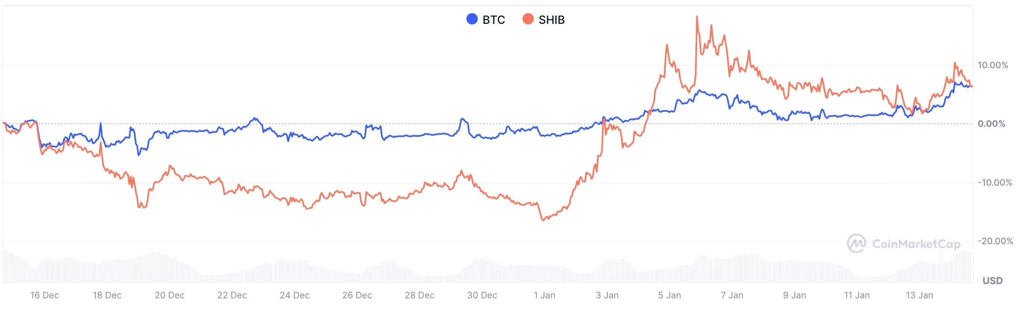This screenshot has height=310, width=1024.
Task: Select the 20 Dec date marker
Action: pyautogui.click(x=170, y=295)
